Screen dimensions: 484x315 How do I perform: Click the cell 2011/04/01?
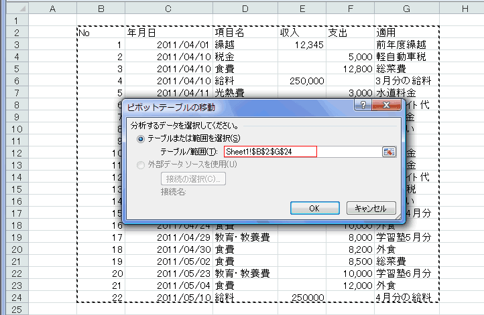[x=169, y=45]
